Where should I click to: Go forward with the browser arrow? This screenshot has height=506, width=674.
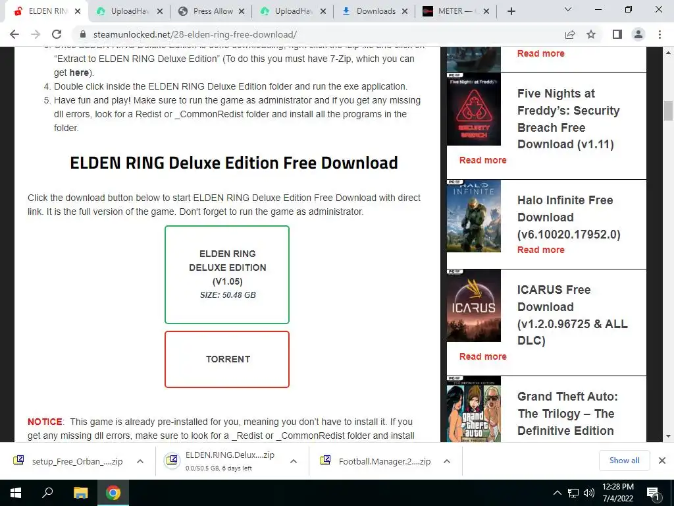coord(36,34)
